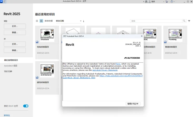The height and width of the screenshot is (117, 193).
Task: Click the 登录 sign-in user icon
Action: click(150, 2)
